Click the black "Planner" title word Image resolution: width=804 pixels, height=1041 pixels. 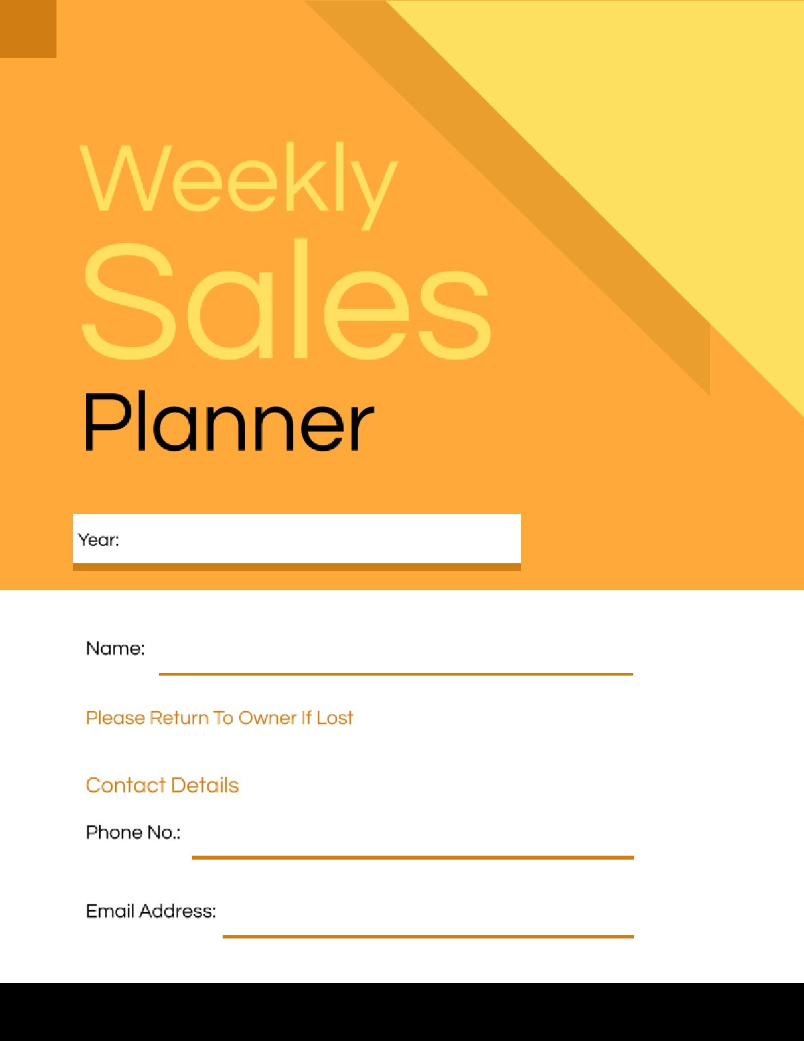229,422
